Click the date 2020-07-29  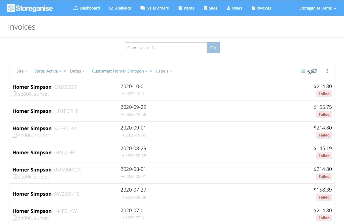coord(133,190)
